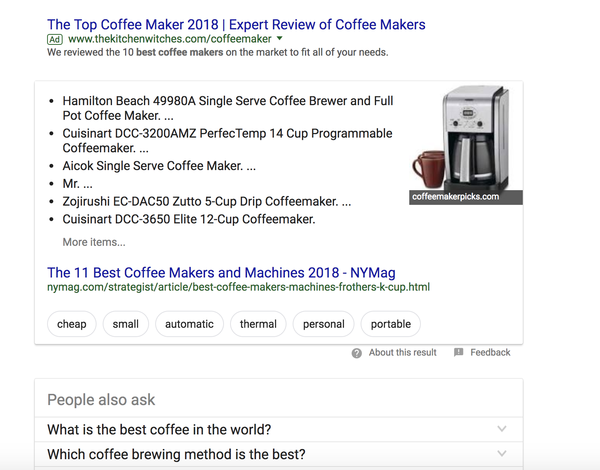The width and height of the screenshot is (600, 470).
Task: Select the cheap filter chip
Action: pyautogui.click(x=71, y=324)
